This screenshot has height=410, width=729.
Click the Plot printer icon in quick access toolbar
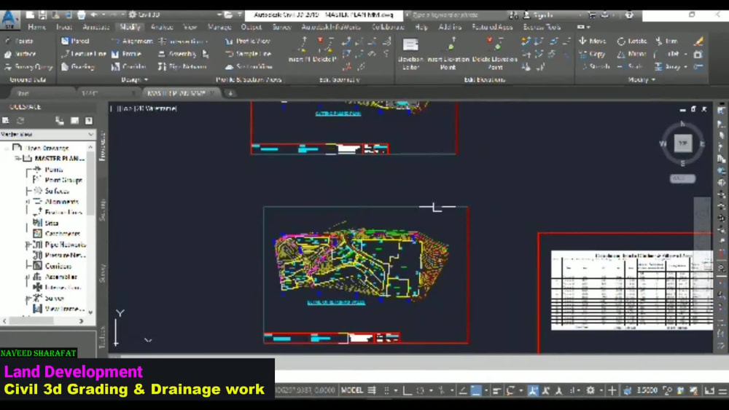pos(82,15)
